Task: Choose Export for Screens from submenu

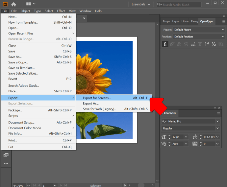Action: tap(97, 98)
